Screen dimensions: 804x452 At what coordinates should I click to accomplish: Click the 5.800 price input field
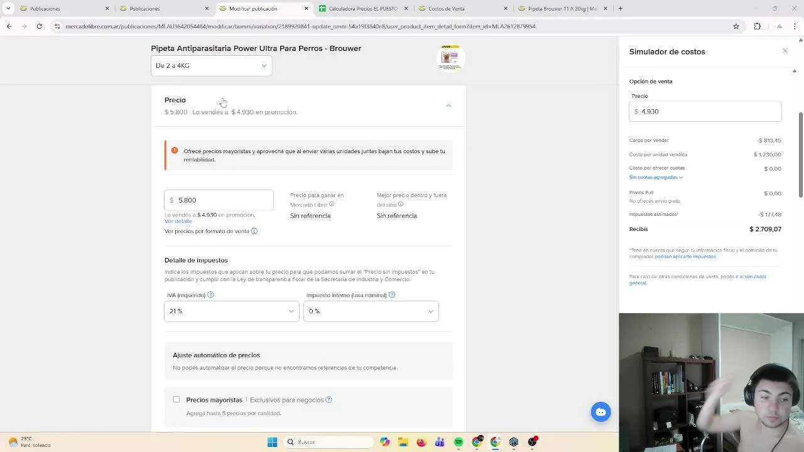219,200
